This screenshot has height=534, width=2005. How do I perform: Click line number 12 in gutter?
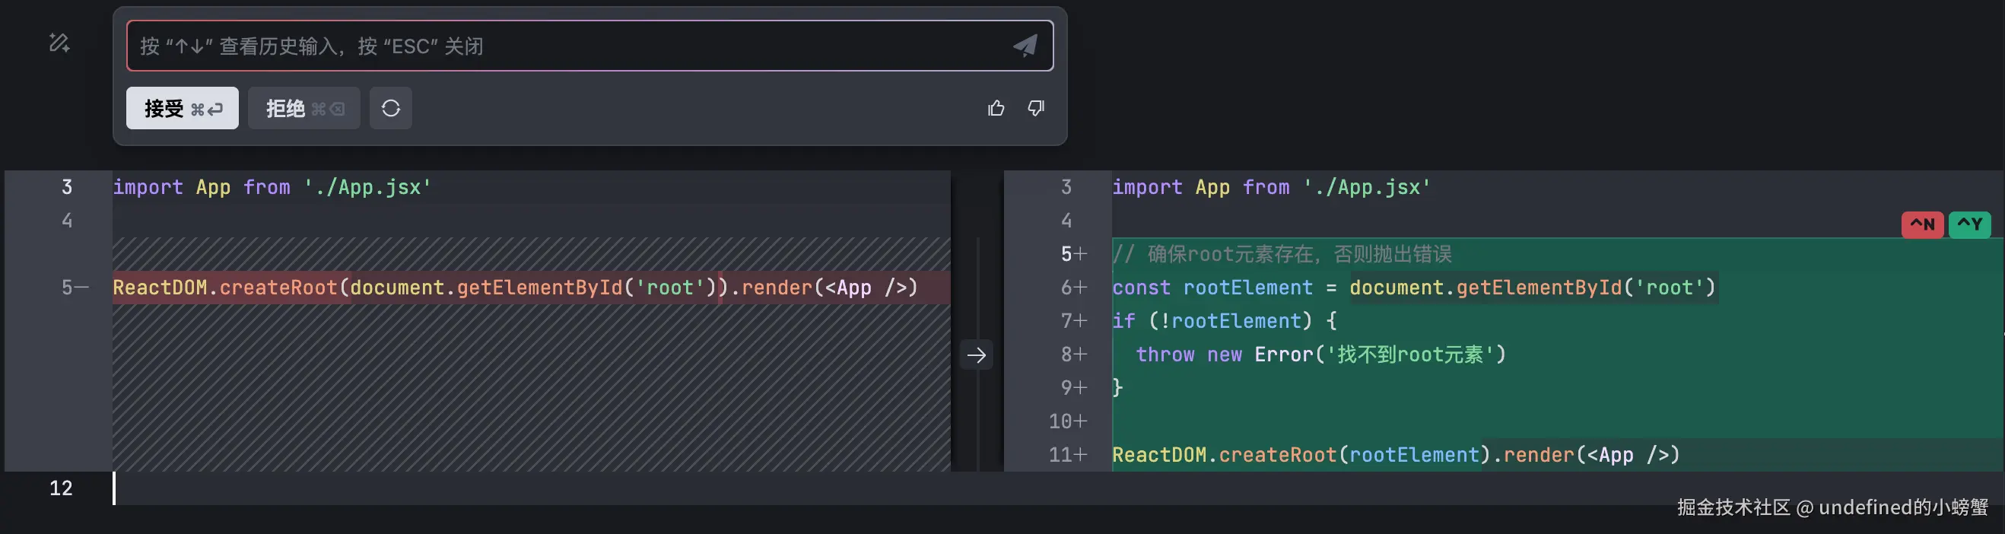(x=61, y=489)
